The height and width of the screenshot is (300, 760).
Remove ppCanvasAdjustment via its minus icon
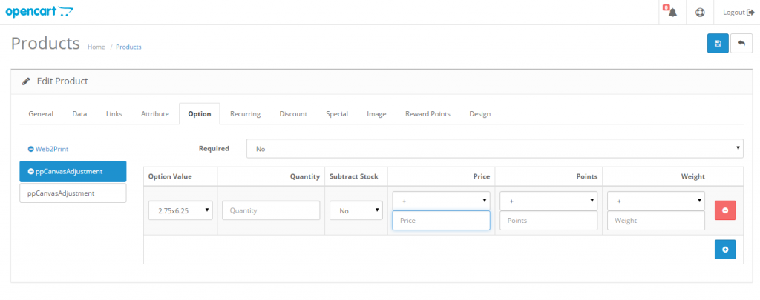point(30,171)
